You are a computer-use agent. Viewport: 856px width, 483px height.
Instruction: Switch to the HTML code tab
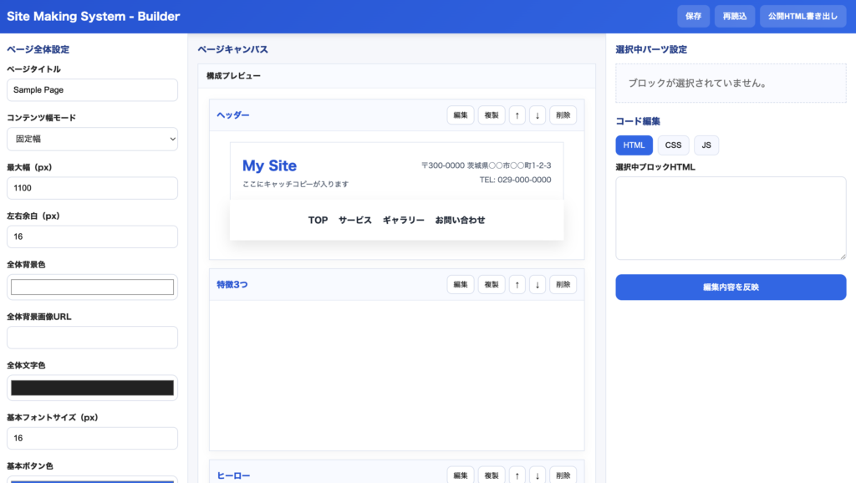(x=634, y=145)
